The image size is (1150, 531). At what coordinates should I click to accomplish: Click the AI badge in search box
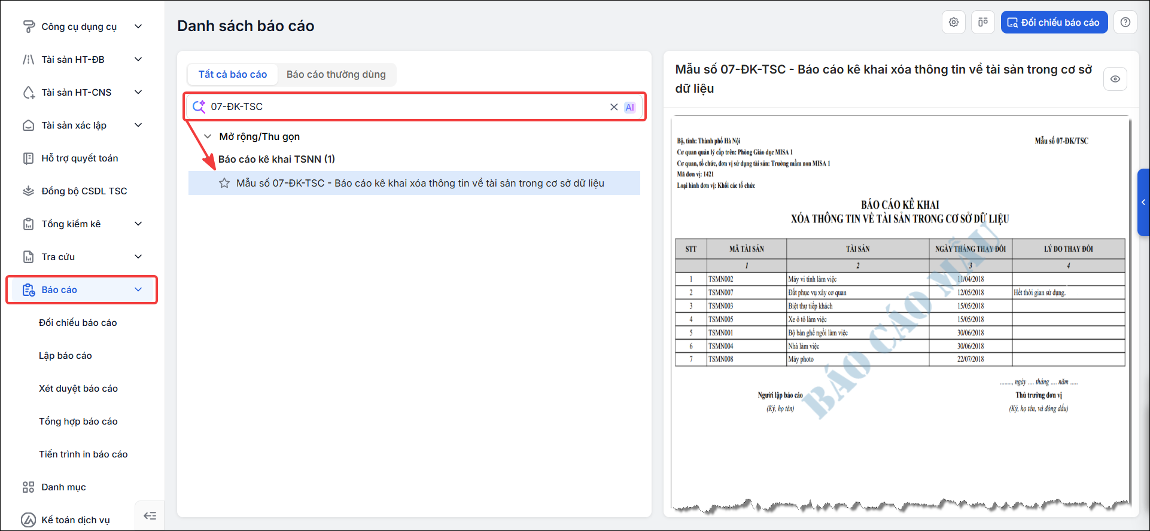630,107
